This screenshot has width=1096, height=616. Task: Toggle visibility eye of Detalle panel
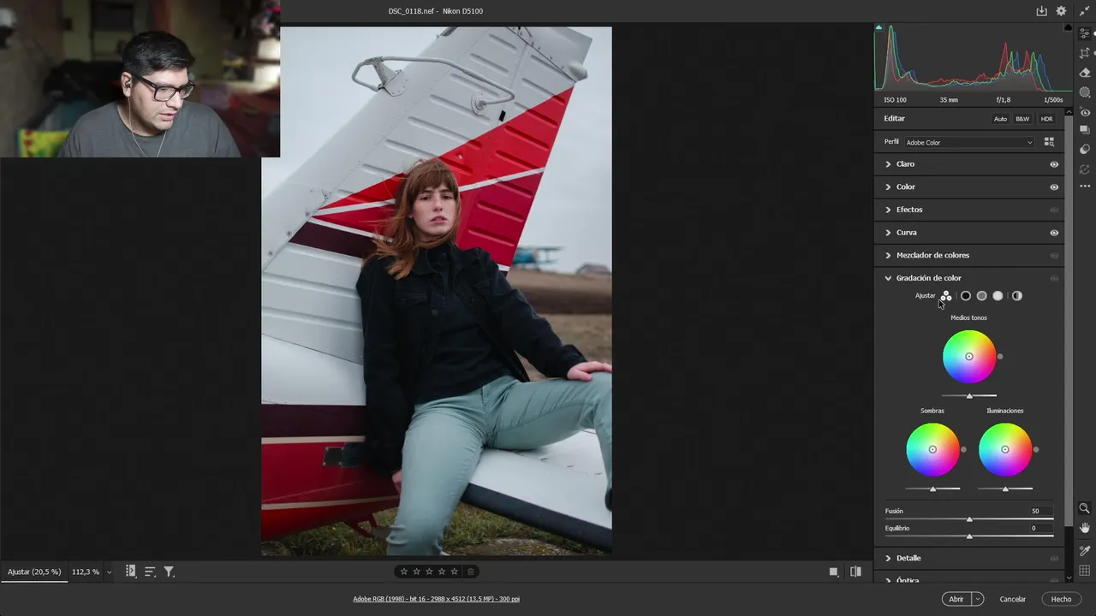(x=1054, y=558)
